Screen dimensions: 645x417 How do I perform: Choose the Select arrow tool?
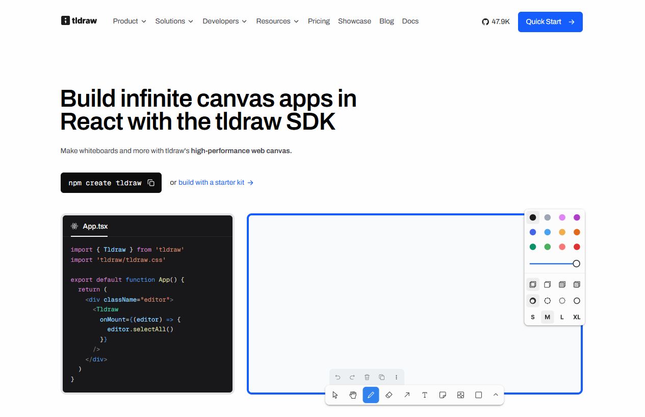(335, 395)
